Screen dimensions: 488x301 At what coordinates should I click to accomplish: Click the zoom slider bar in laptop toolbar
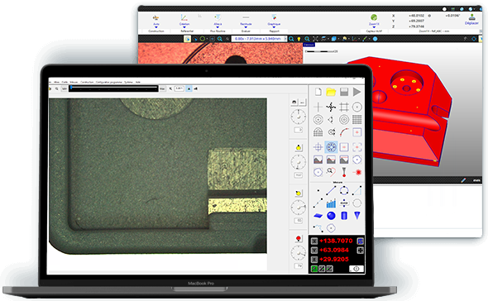[113, 88]
